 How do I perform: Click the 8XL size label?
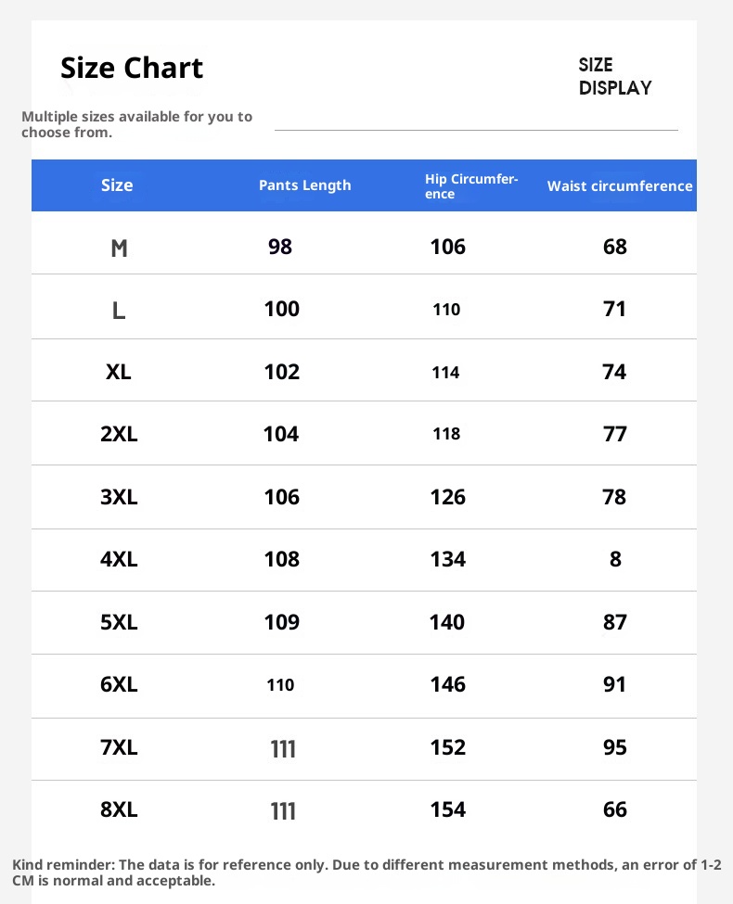coord(119,810)
